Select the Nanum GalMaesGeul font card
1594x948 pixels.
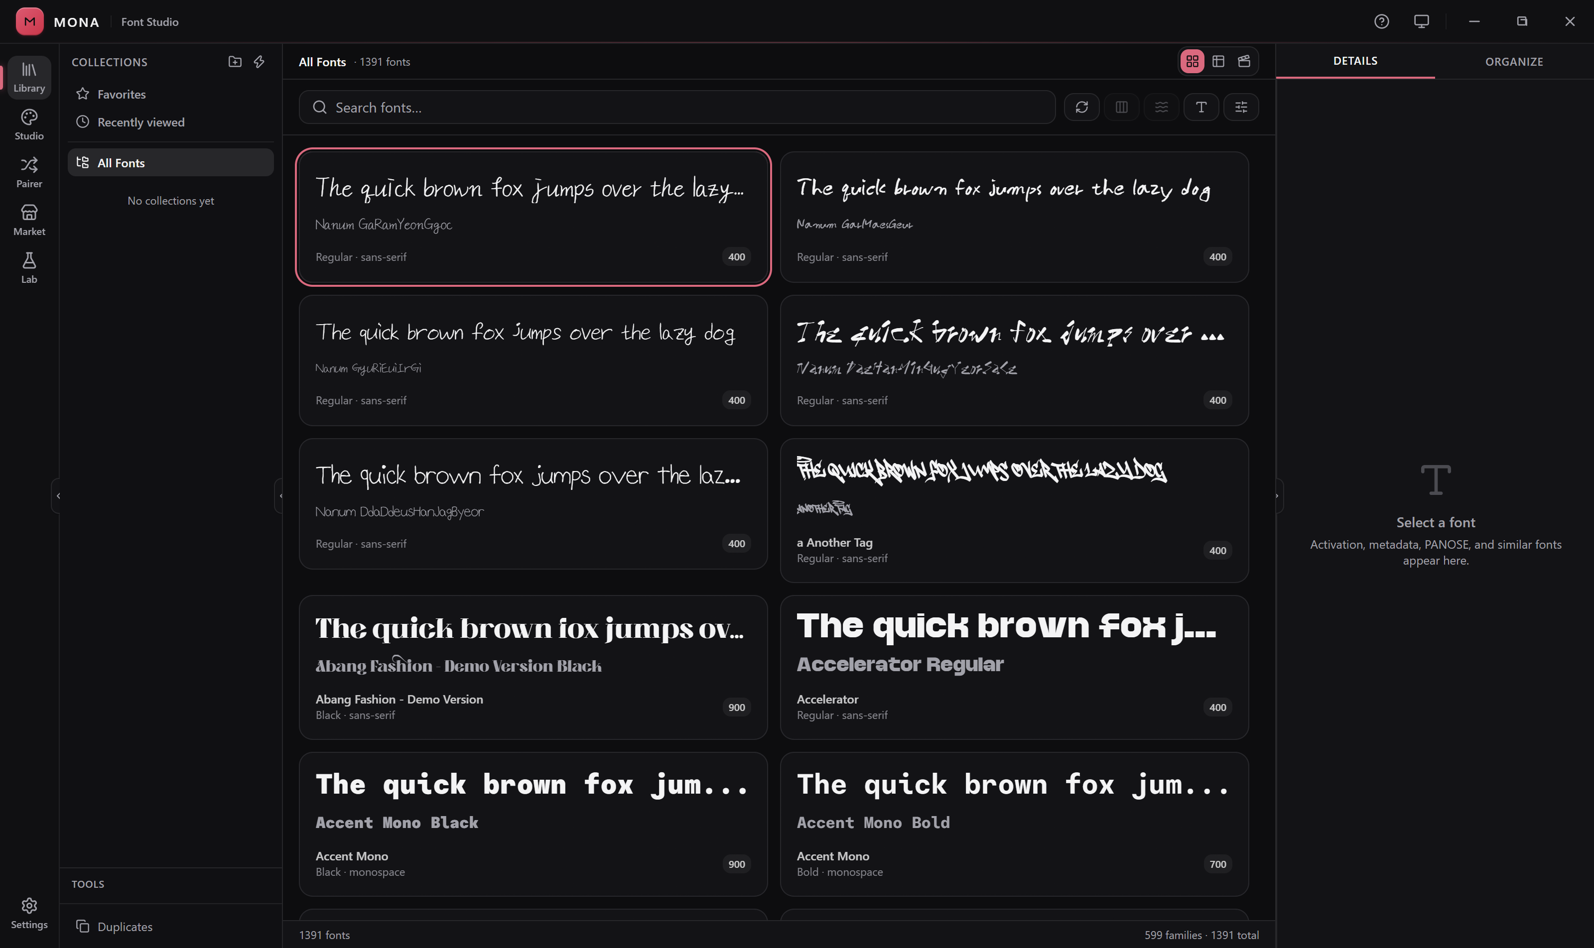pyautogui.click(x=1014, y=217)
